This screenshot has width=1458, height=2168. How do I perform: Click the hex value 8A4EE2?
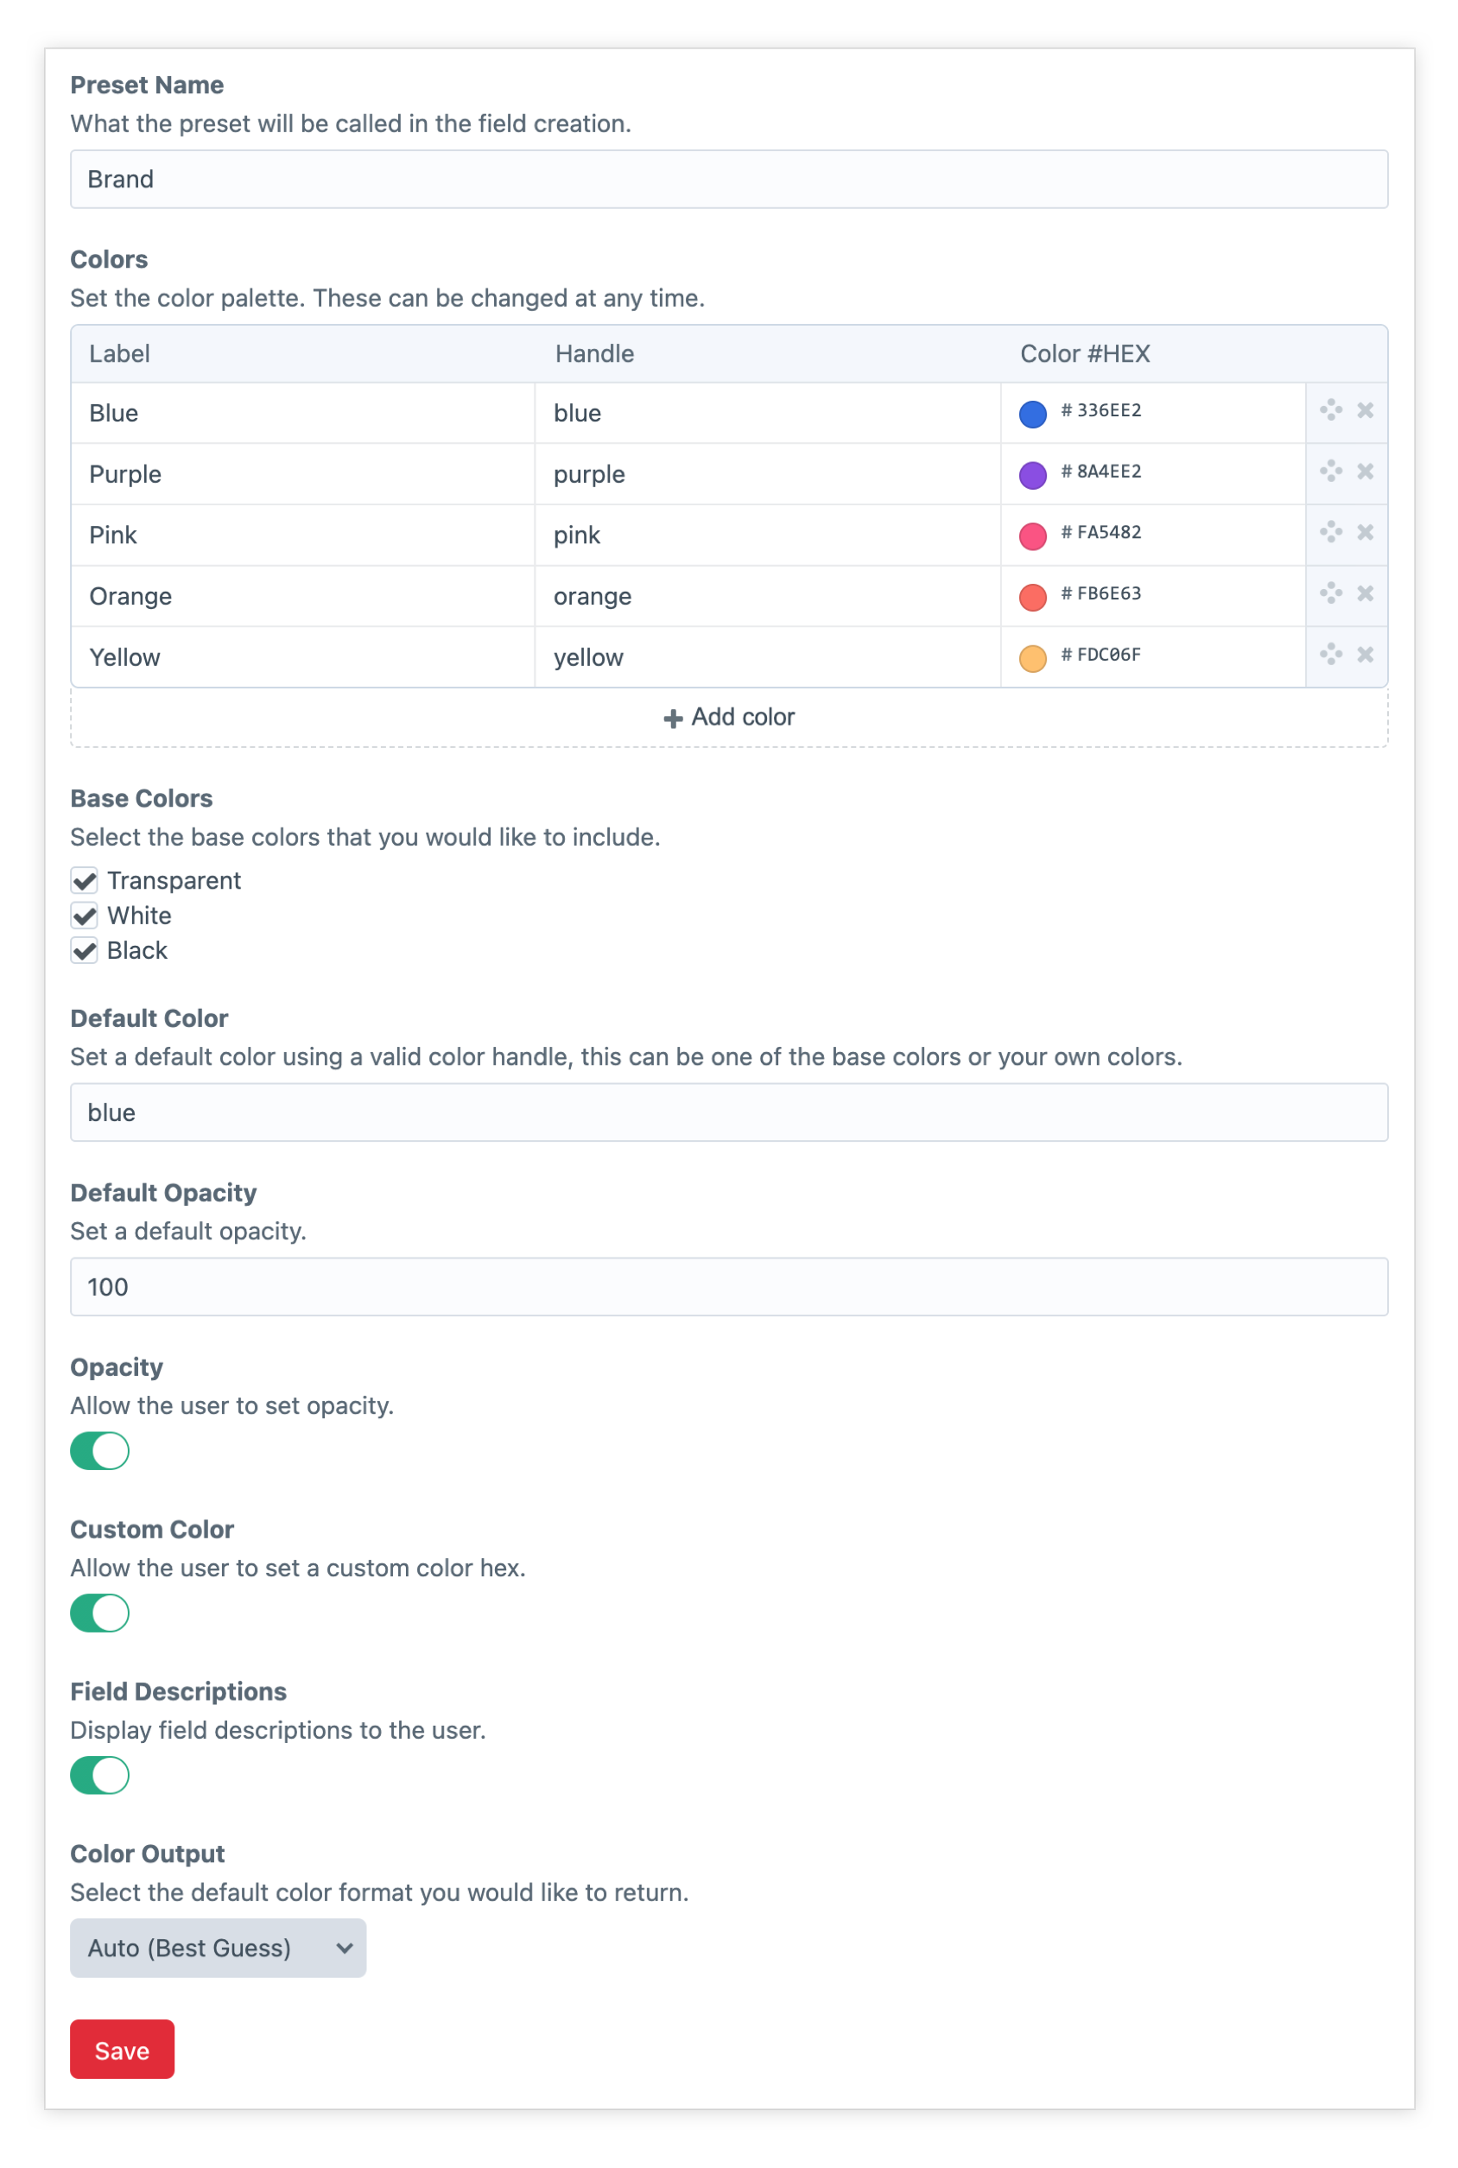[1109, 472]
